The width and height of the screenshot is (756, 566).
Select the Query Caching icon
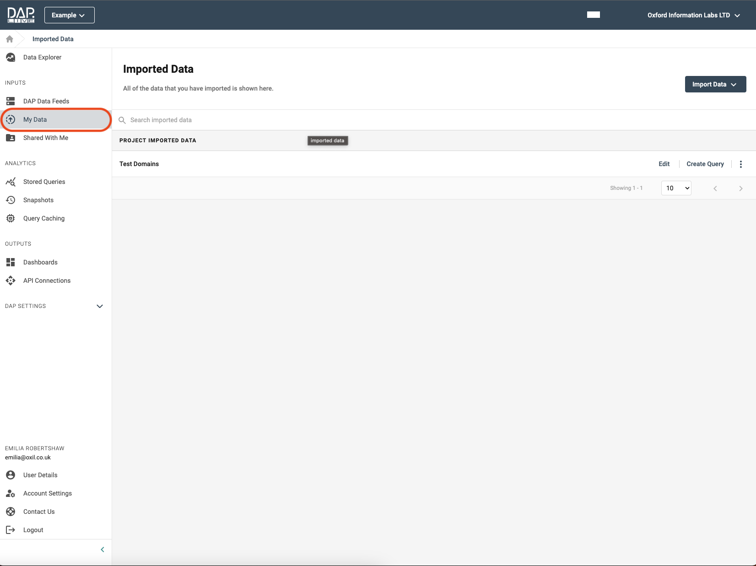click(x=11, y=218)
